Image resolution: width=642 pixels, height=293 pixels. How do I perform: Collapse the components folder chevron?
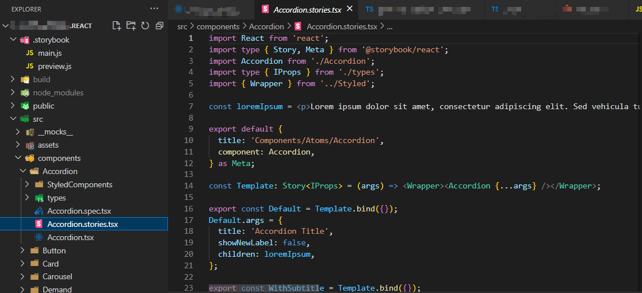pyautogui.click(x=18, y=158)
